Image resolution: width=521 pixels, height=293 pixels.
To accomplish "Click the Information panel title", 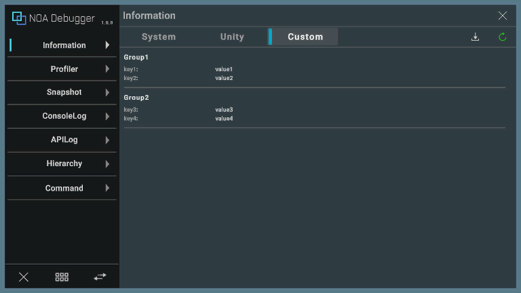I will [x=149, y=16].
